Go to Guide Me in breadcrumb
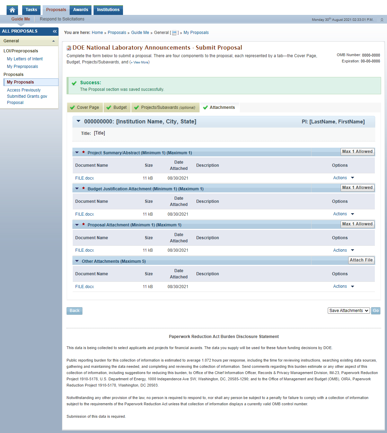387x433 pixels. 140,33
